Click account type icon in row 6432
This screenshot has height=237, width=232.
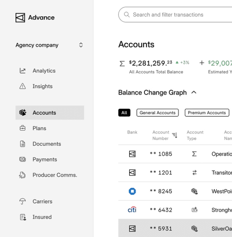coord(195,210)
